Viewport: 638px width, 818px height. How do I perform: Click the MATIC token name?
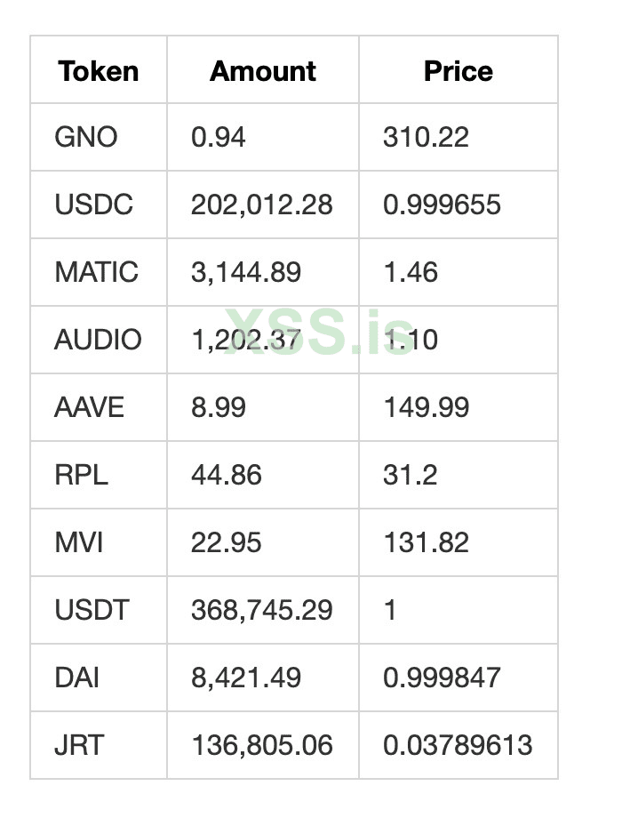(x=97, y=272)
